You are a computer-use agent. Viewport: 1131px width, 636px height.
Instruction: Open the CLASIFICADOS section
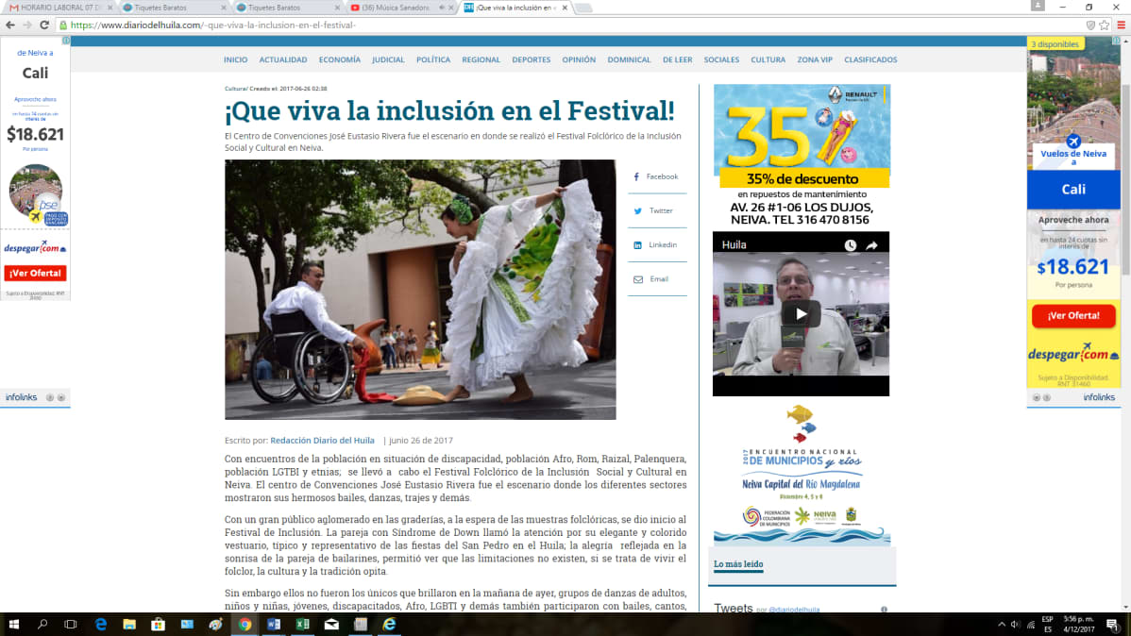coord(869,59)
